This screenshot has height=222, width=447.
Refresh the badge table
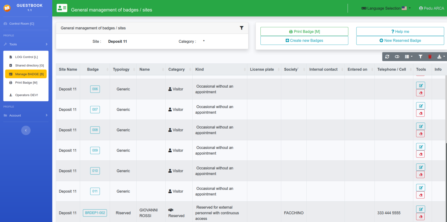point(387,57)
